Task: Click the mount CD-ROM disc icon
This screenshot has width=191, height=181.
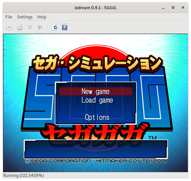Action: [x=9, y=27]
